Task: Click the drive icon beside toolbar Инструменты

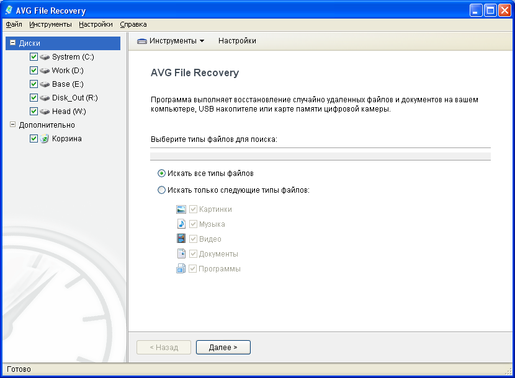Action: click(x=142, y=41)
